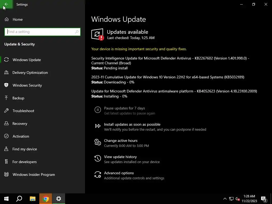The width and height of the screenshot is (272, 204).
Task: Open the Activation page
Action: click(21, 136)
